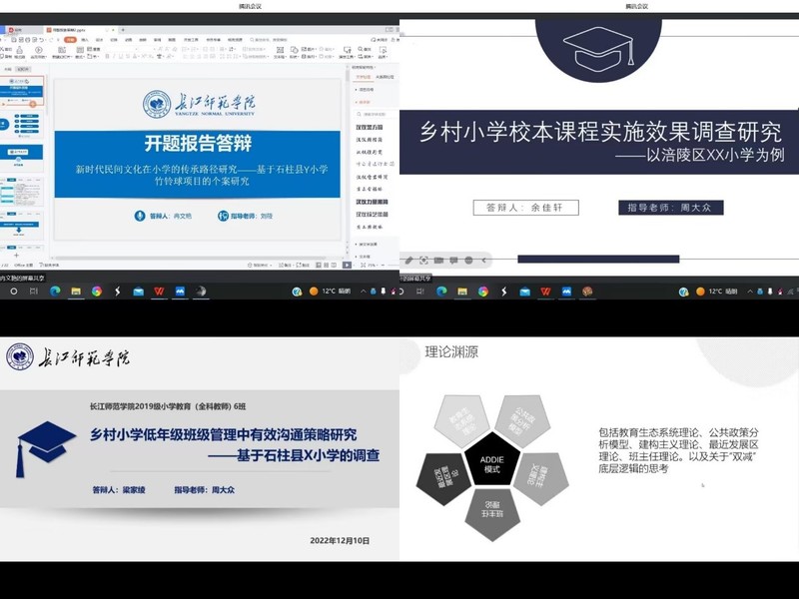
Task: Click the pen annotation tool in slideshow toolbar
Action: [x=408, y=261]
